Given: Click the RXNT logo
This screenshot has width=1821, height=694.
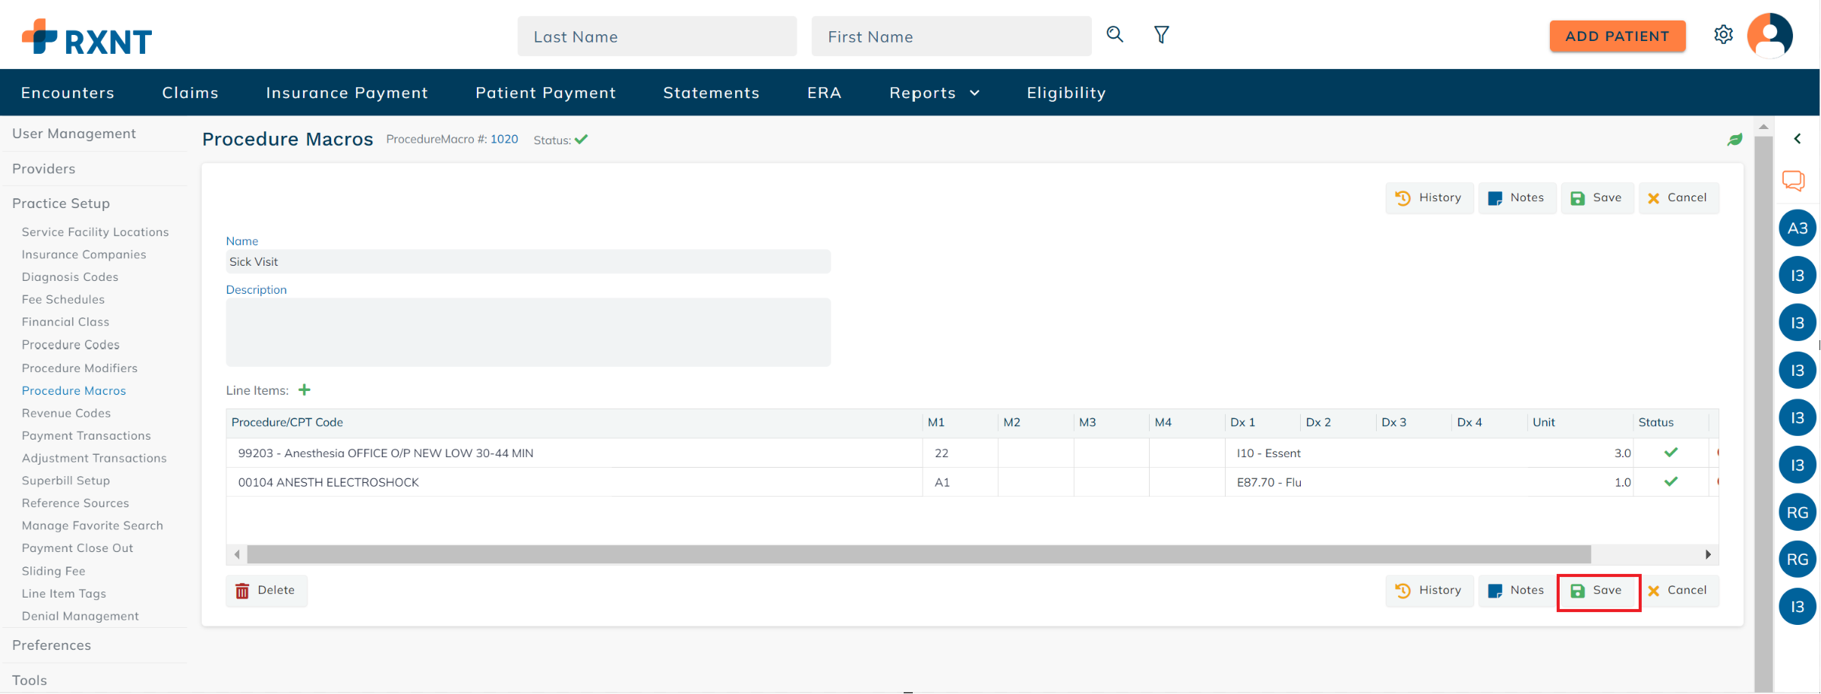Looking at the screenshot, I should coord(87,36).
